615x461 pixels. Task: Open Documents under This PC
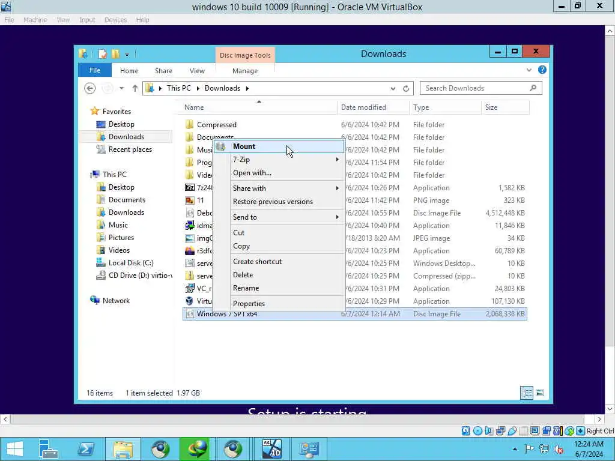(127, 200)
